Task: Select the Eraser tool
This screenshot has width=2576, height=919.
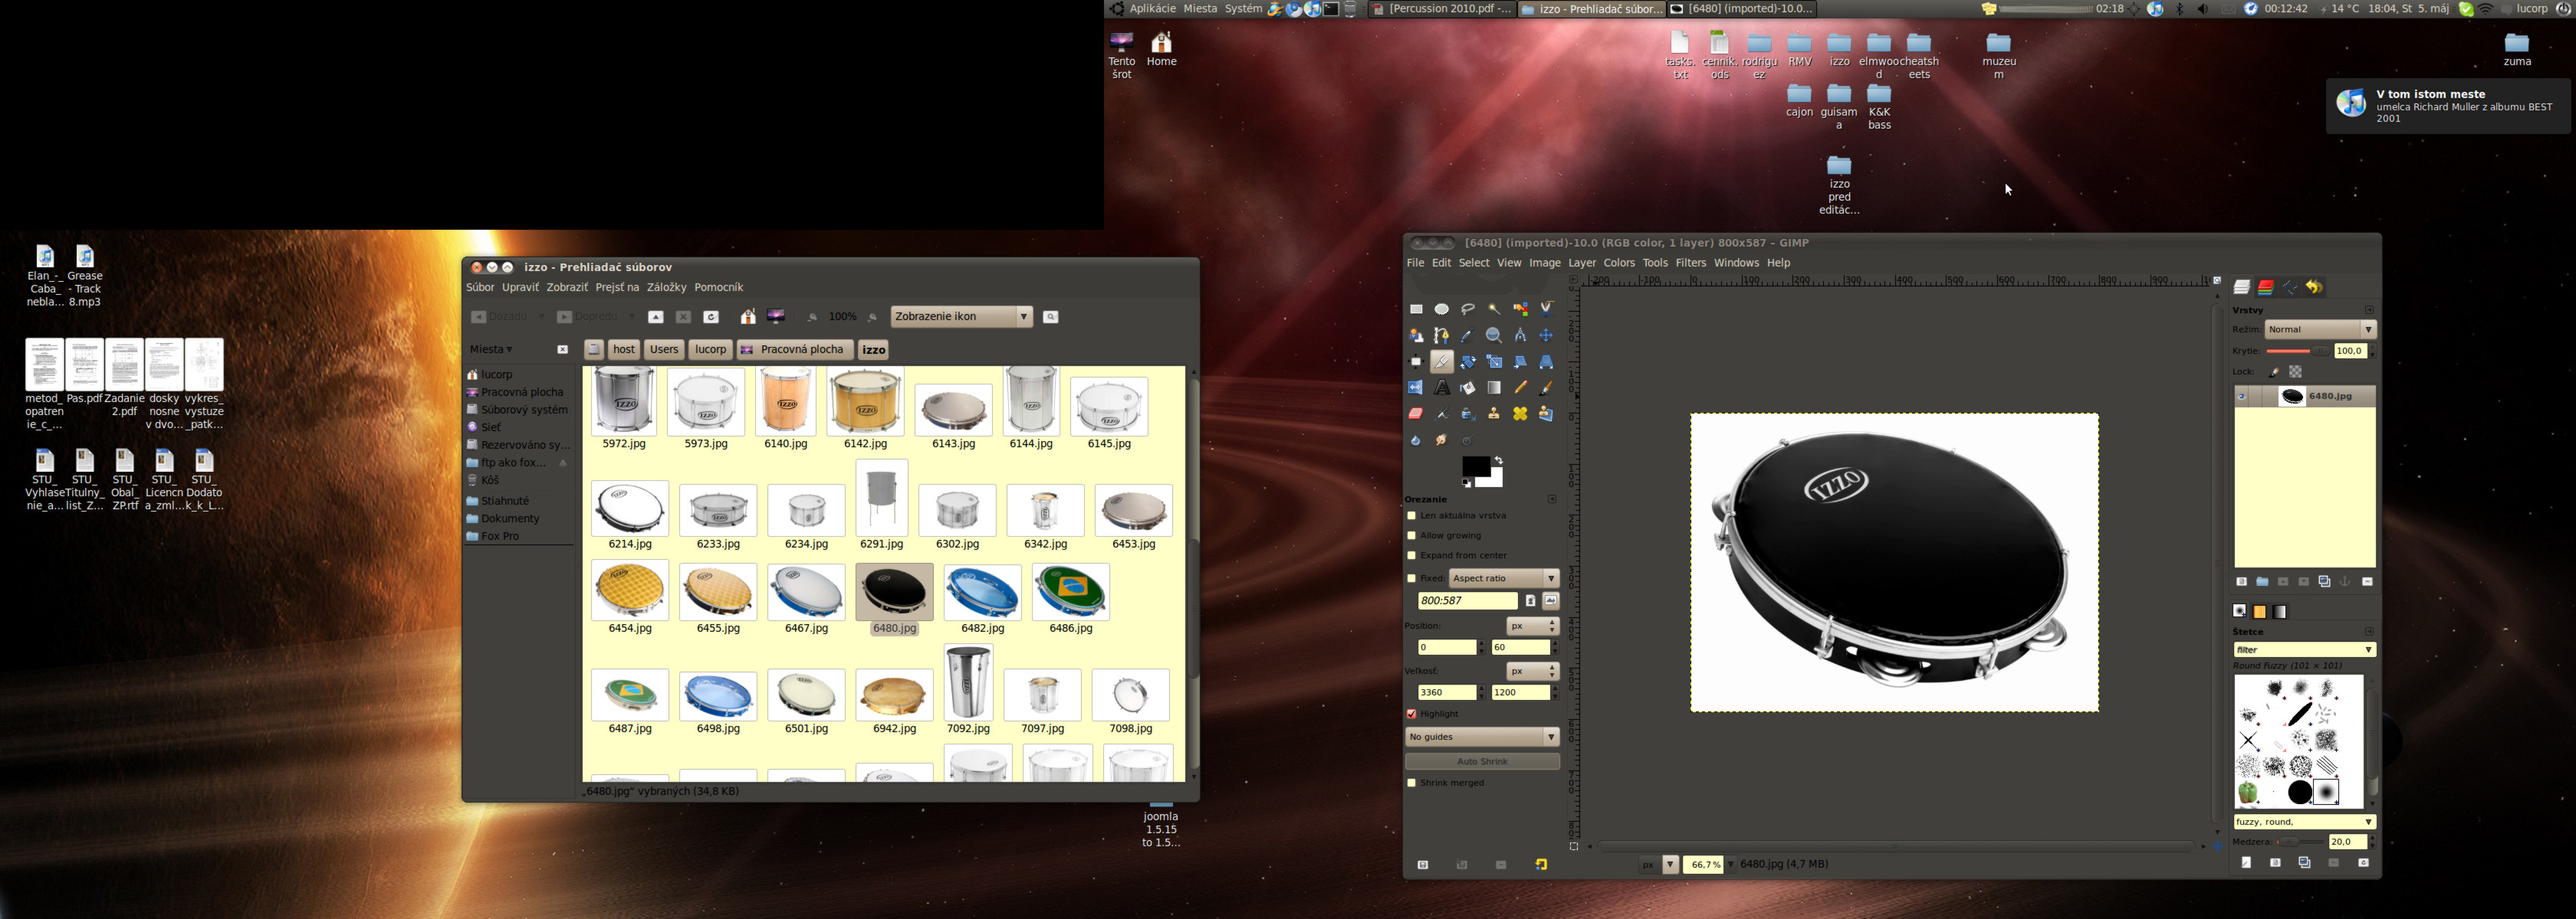Action: click(x=1417, y=414)
